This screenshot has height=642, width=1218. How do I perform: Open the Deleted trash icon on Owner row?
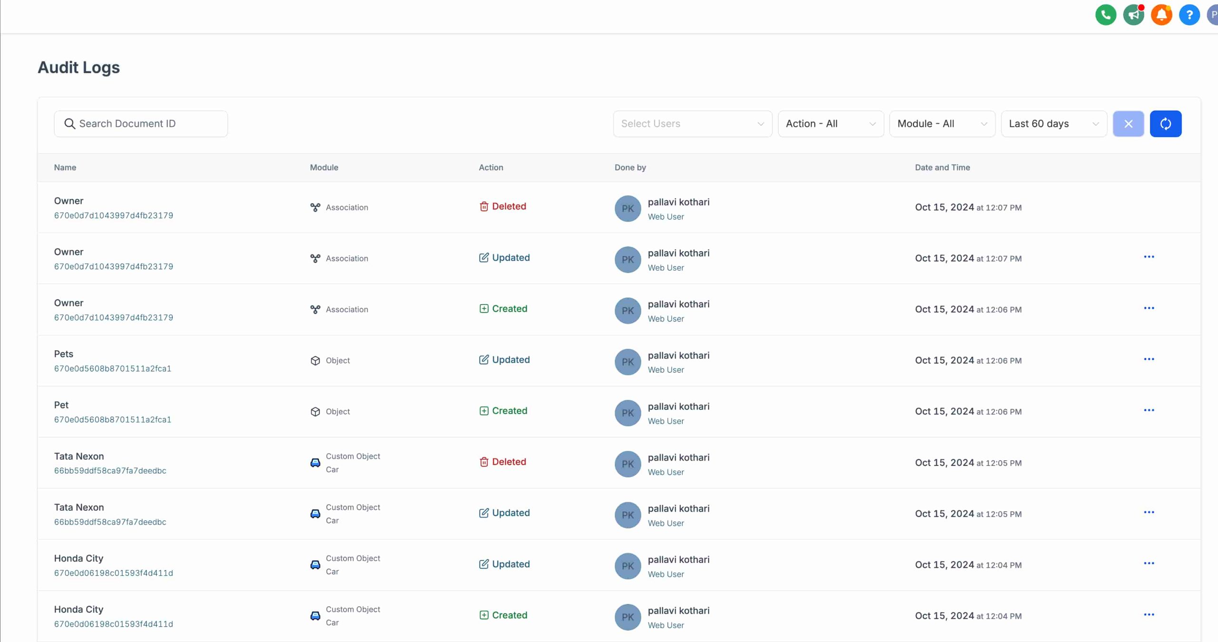484,206
